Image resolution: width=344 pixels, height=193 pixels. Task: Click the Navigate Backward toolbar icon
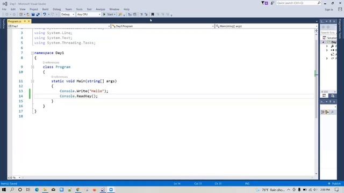click(x=6, y=14)
